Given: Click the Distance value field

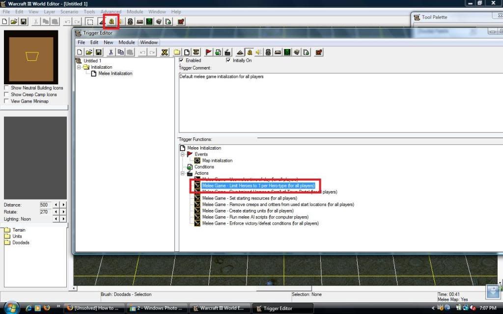Looking at the screenshot, I should coord(45,205).
